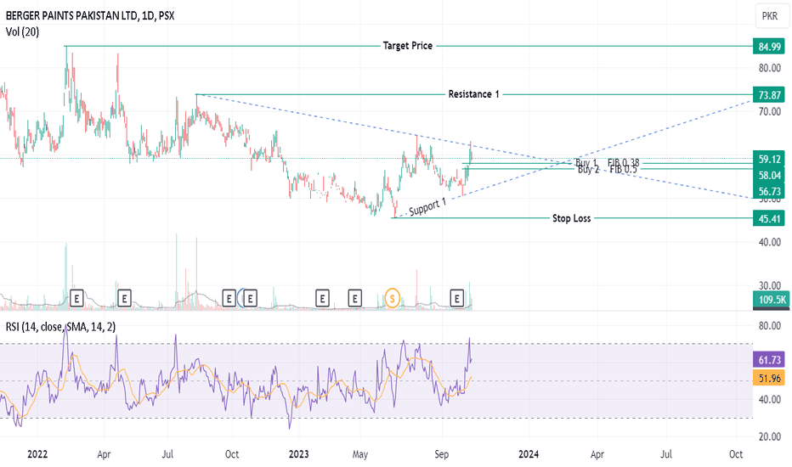792x467 pixels.
Task: Click the 84.99 target price tag
Action: 769,47
